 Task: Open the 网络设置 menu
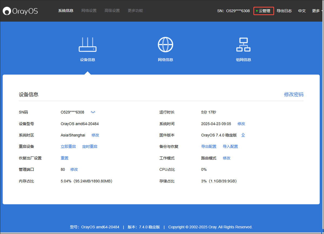click(89, 11)
